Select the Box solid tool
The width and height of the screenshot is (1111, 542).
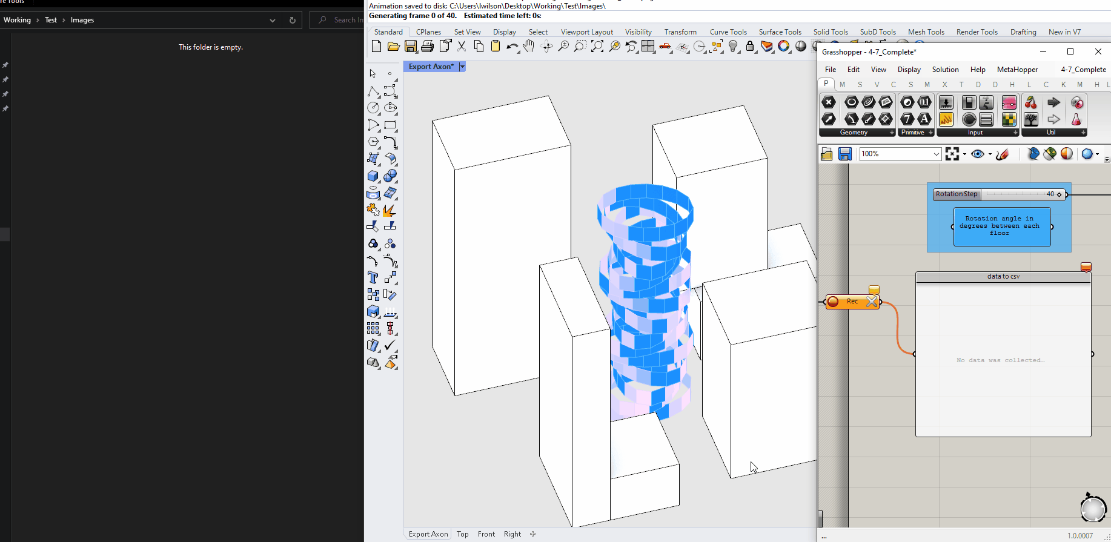pyautogui.click(x=373, y=176)
